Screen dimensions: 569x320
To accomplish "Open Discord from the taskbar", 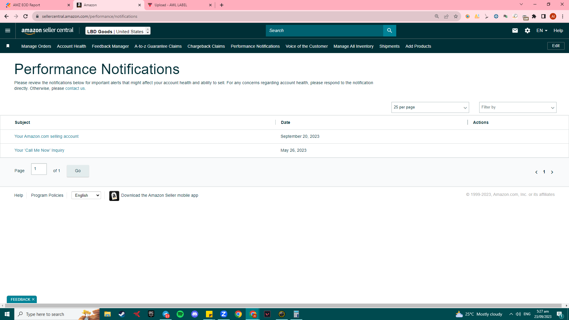I will [x=195, y=314].
